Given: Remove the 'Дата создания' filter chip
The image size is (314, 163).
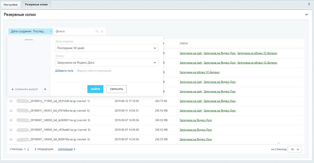Looking at the screenshot, I should (51, 31).
